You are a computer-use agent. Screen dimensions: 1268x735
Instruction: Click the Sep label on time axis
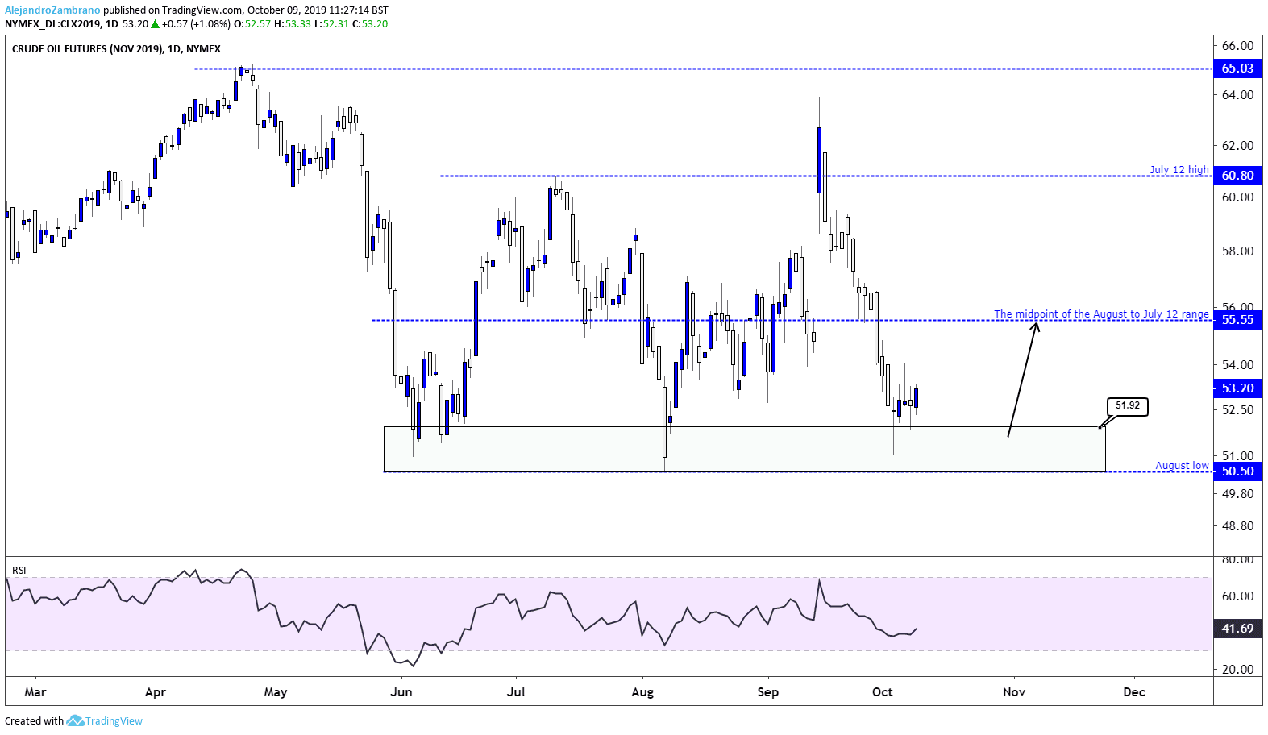768,692
